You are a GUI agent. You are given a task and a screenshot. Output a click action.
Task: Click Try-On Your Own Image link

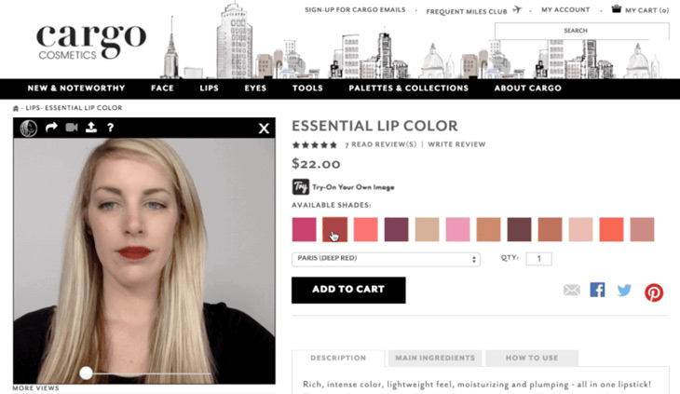pos(353,187)
